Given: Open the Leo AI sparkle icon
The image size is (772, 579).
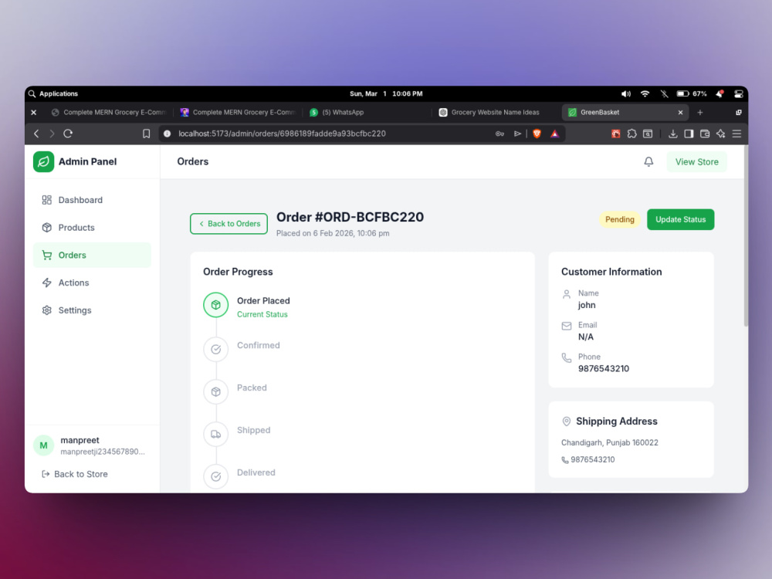Looking at the screenshot, I should coord(721,134).
